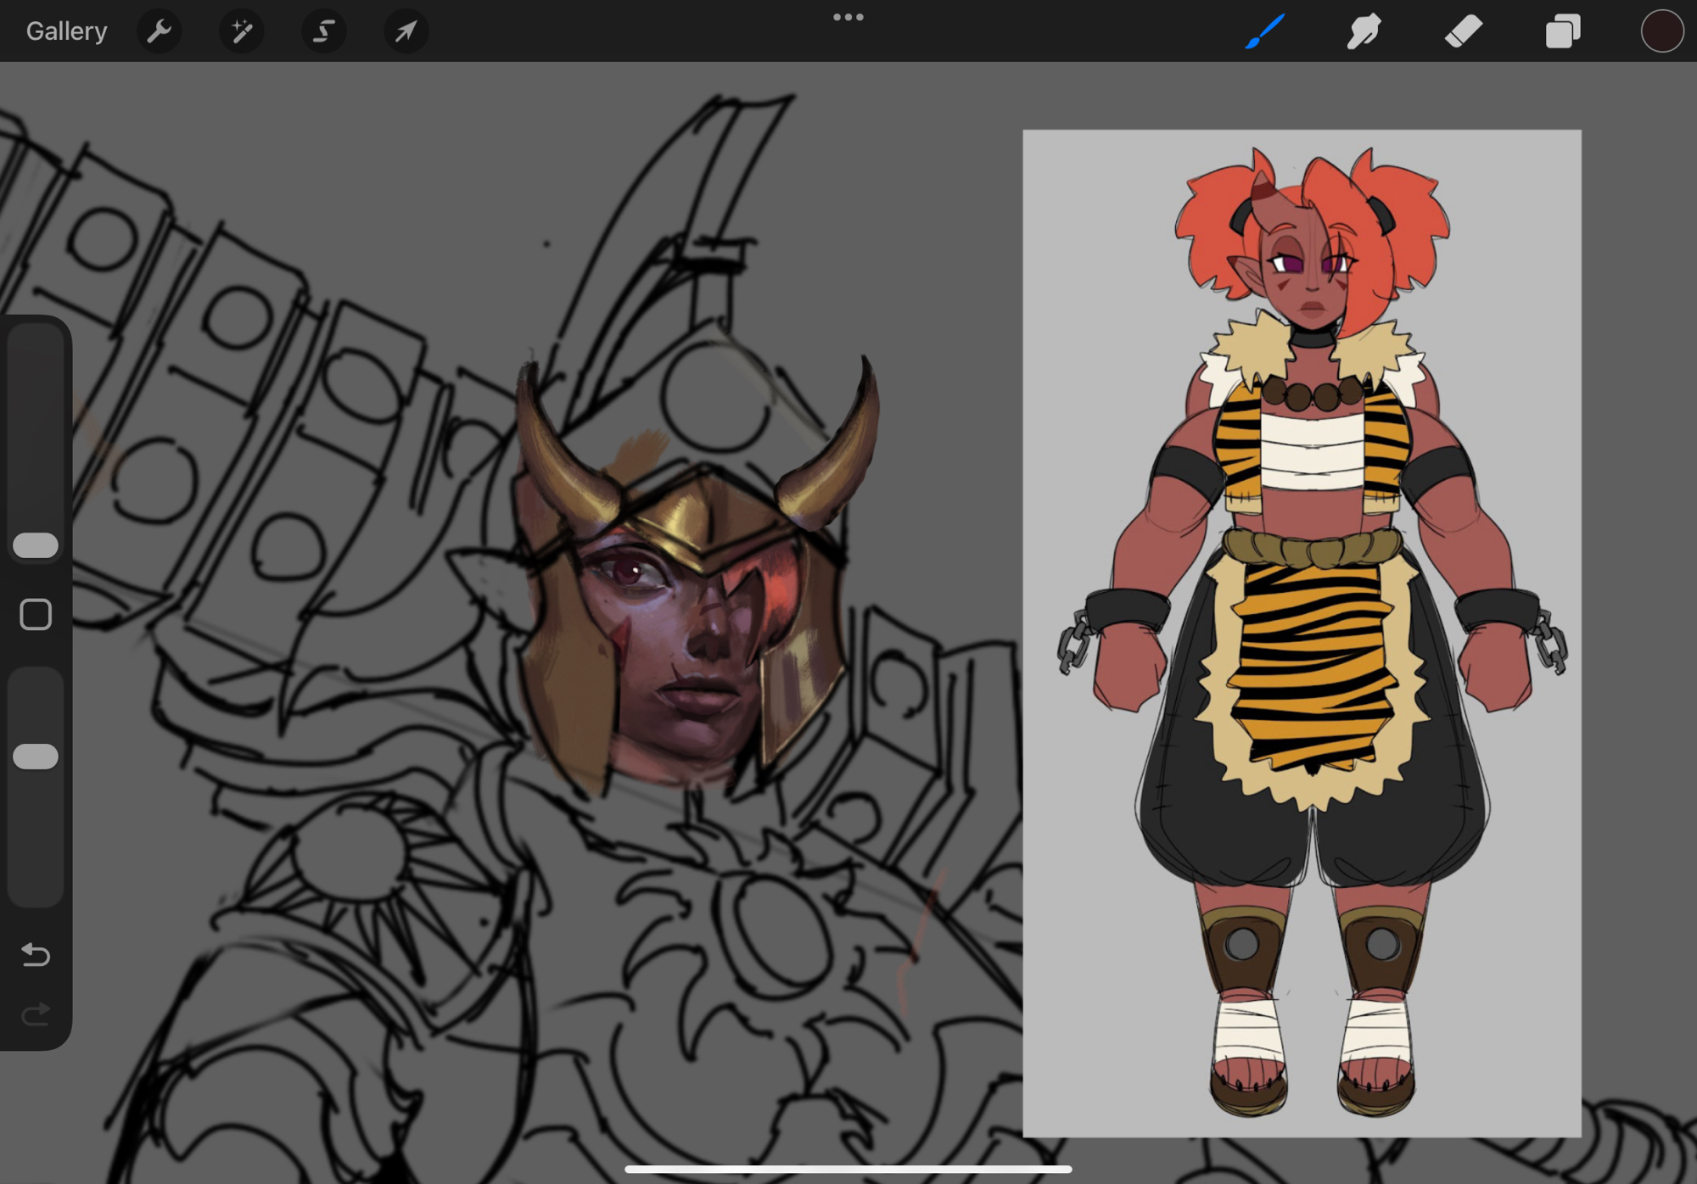Open the Gallery view
Image resolution: width=1697 pixels, height=1184 pixels.
(66, 31)
